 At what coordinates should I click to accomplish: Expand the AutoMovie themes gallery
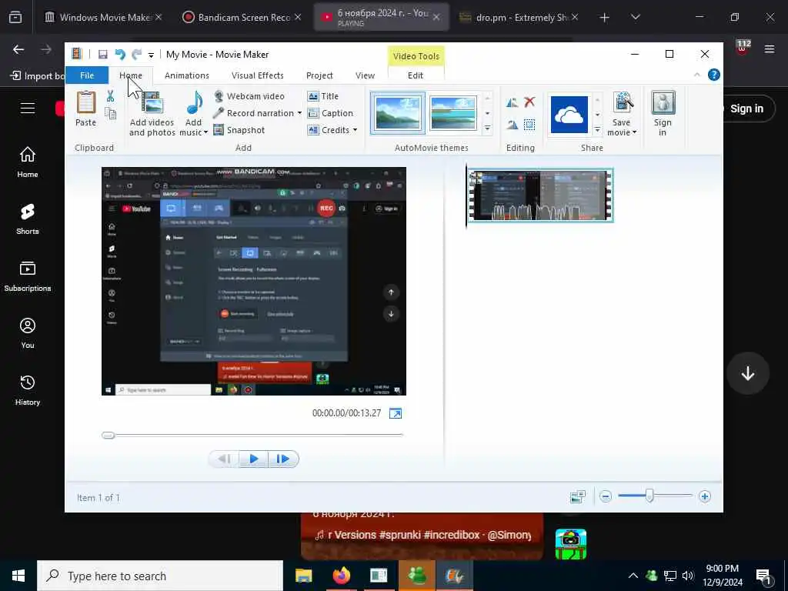click(x=487, y=129)
